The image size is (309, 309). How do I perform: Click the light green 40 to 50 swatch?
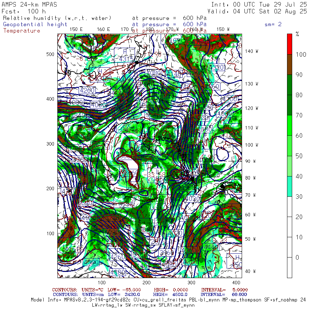pyautogui.click(x=289, y=166)
